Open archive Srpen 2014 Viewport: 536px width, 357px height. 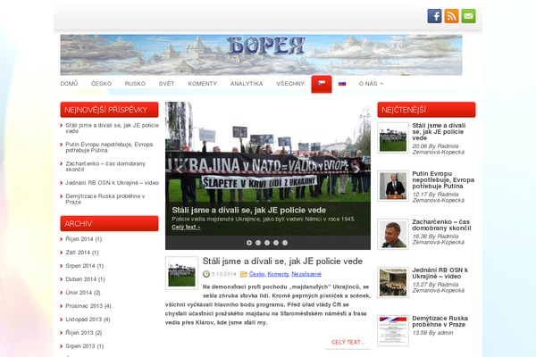click(85, 266)
